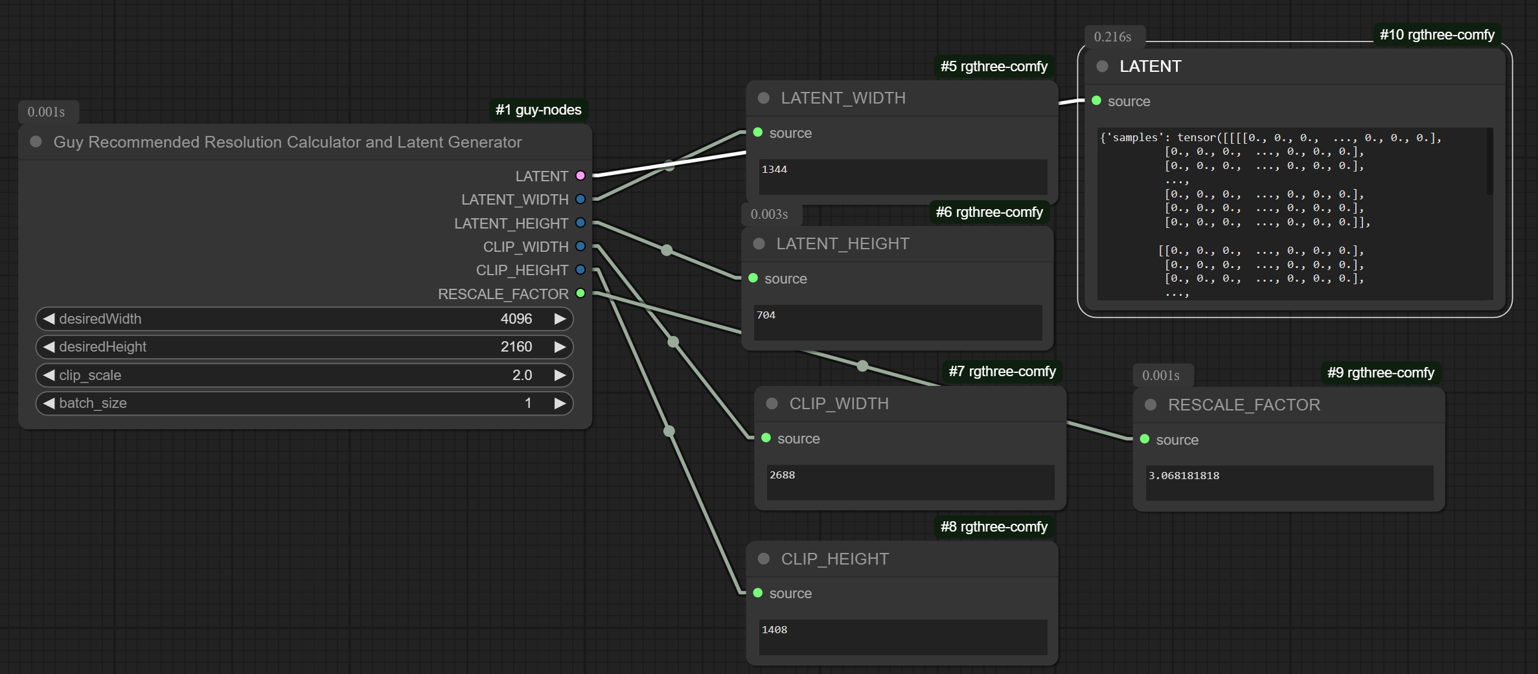Click the clip_scale value 2.0
The height and width of the screenshot is (674, 1538).
pyautogui.click(x=522, y=375)
